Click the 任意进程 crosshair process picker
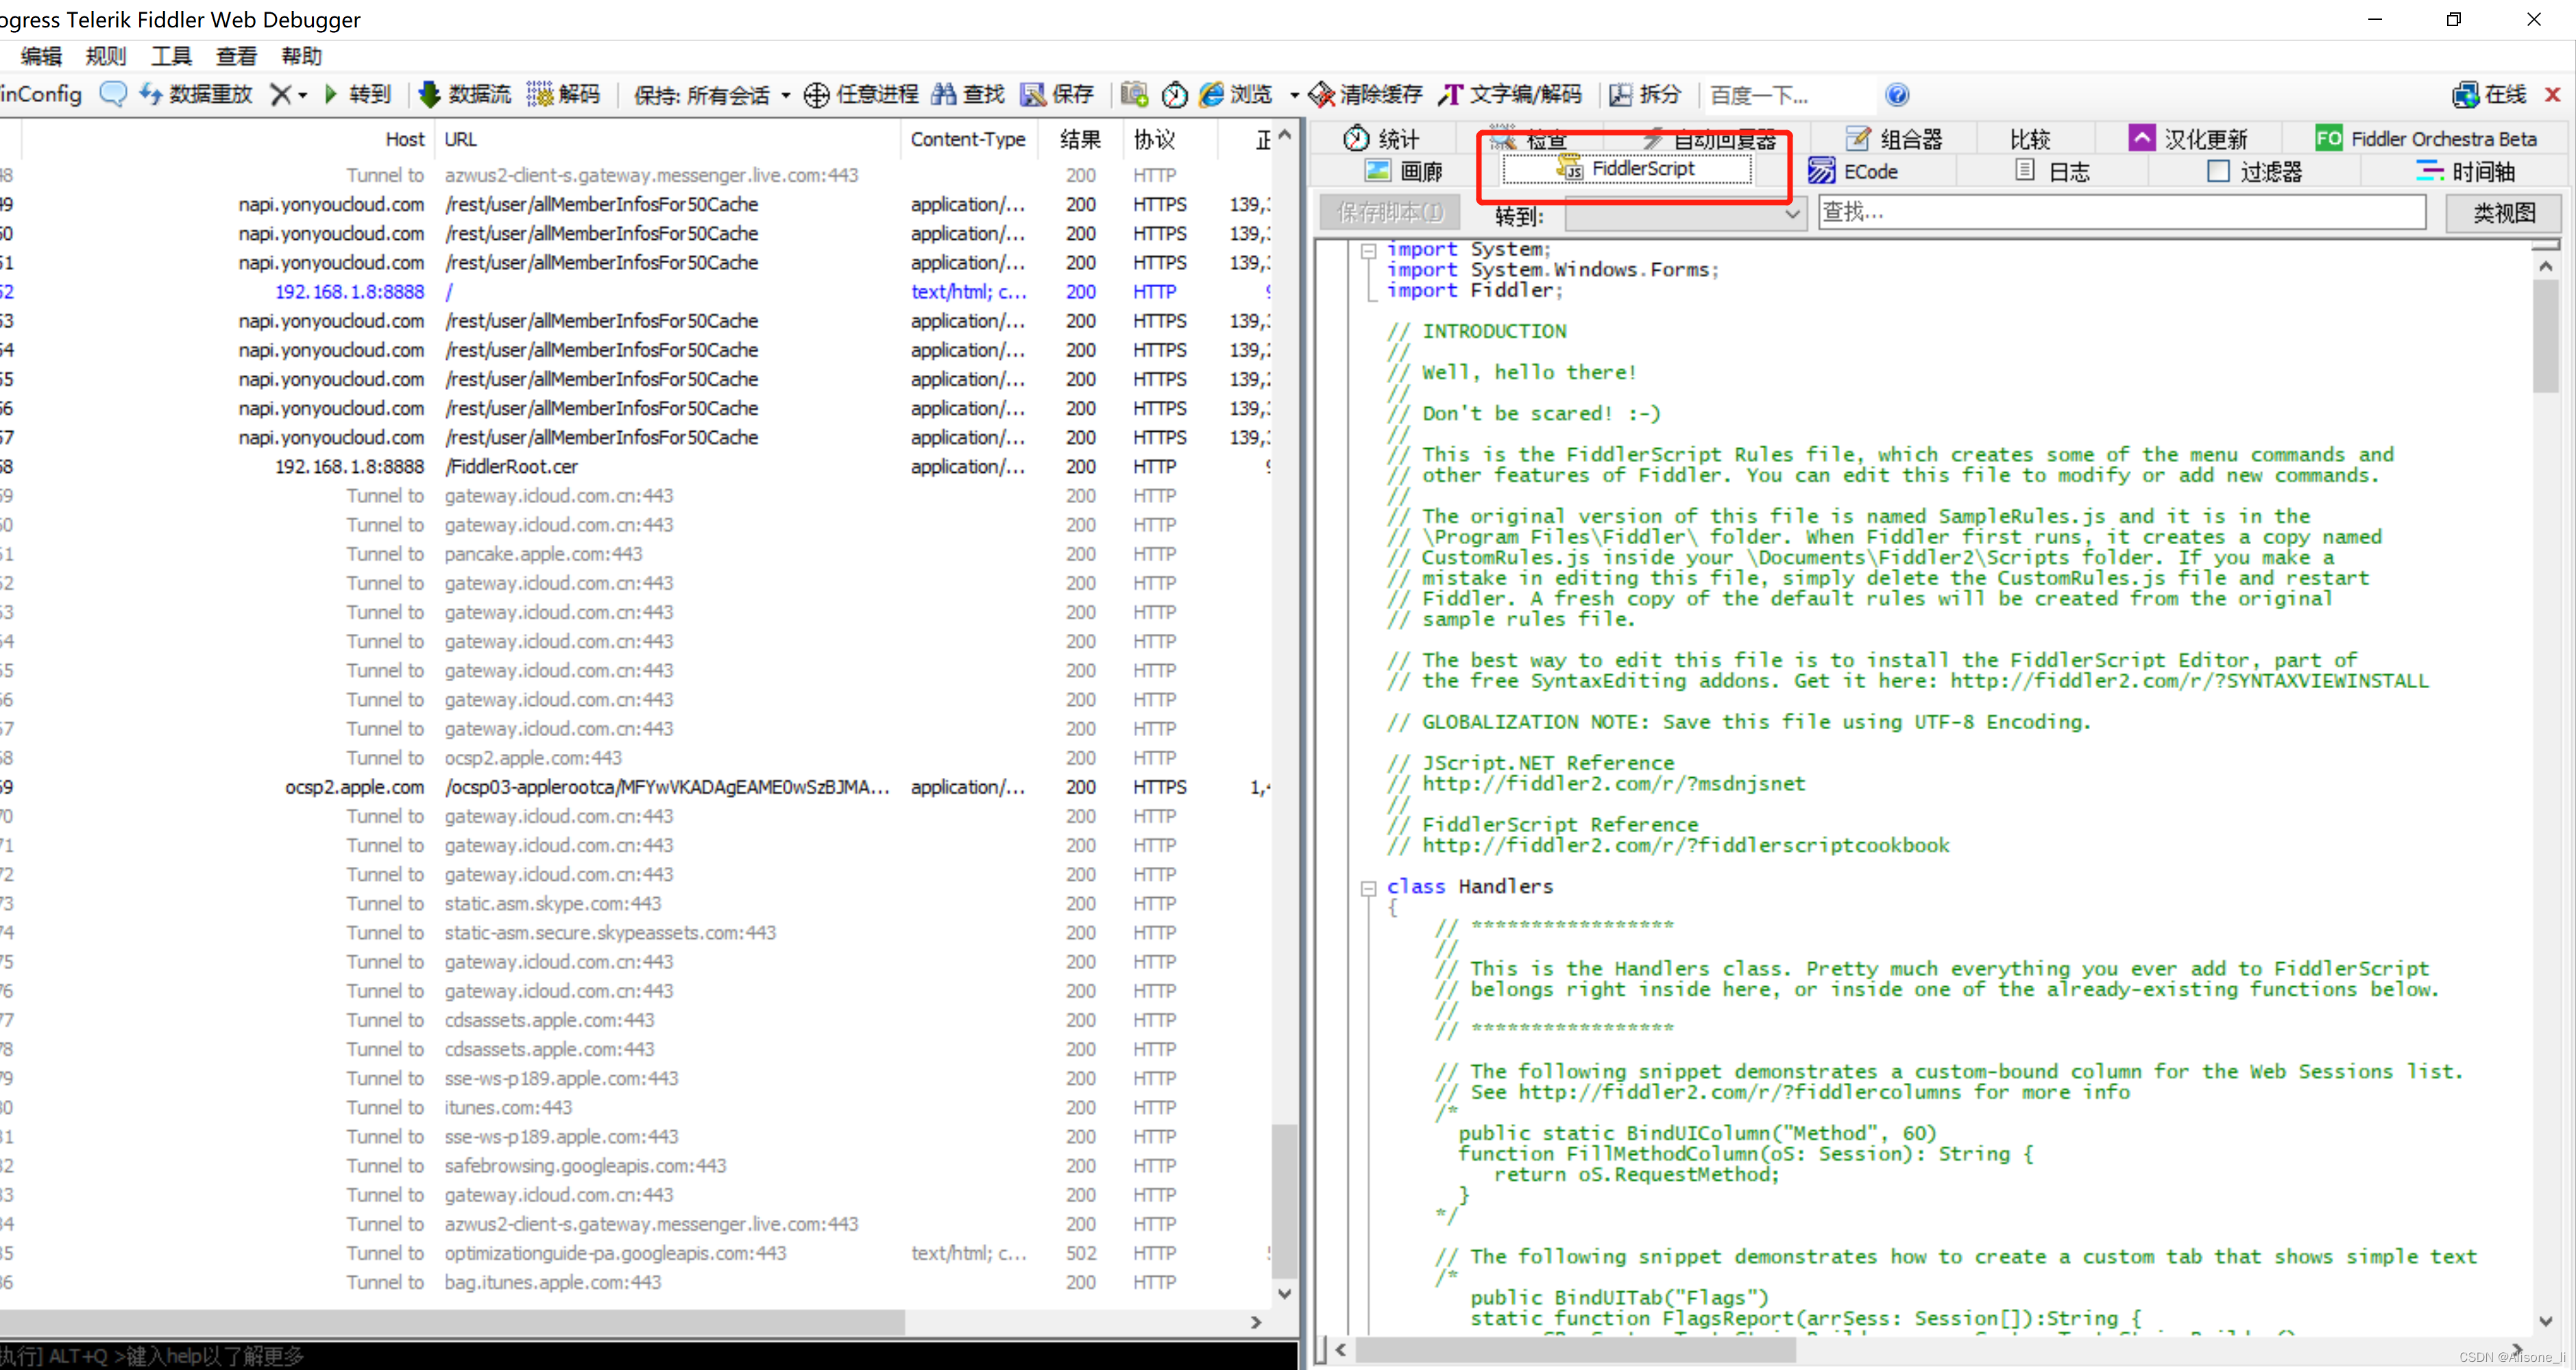The image size is (2576, 1370). (861, 94)
